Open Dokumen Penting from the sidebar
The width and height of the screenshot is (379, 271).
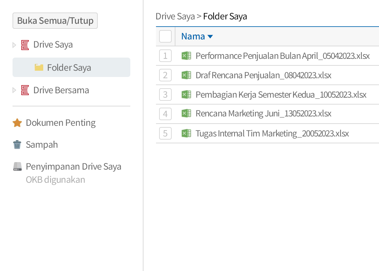[x=61, y=122]
